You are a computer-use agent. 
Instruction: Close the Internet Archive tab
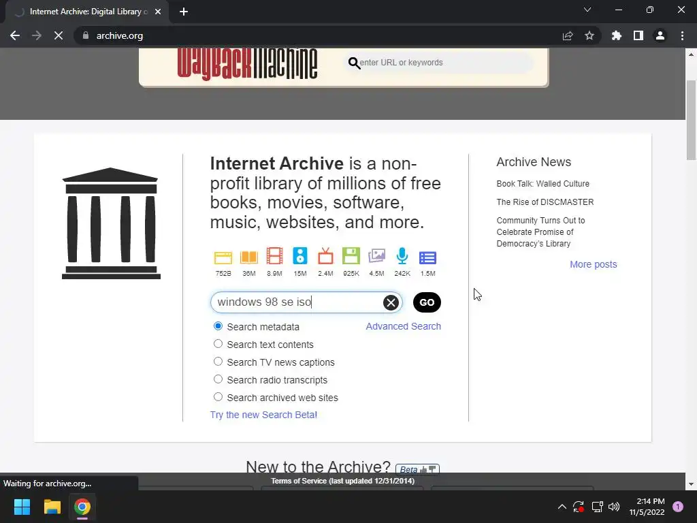158,12
